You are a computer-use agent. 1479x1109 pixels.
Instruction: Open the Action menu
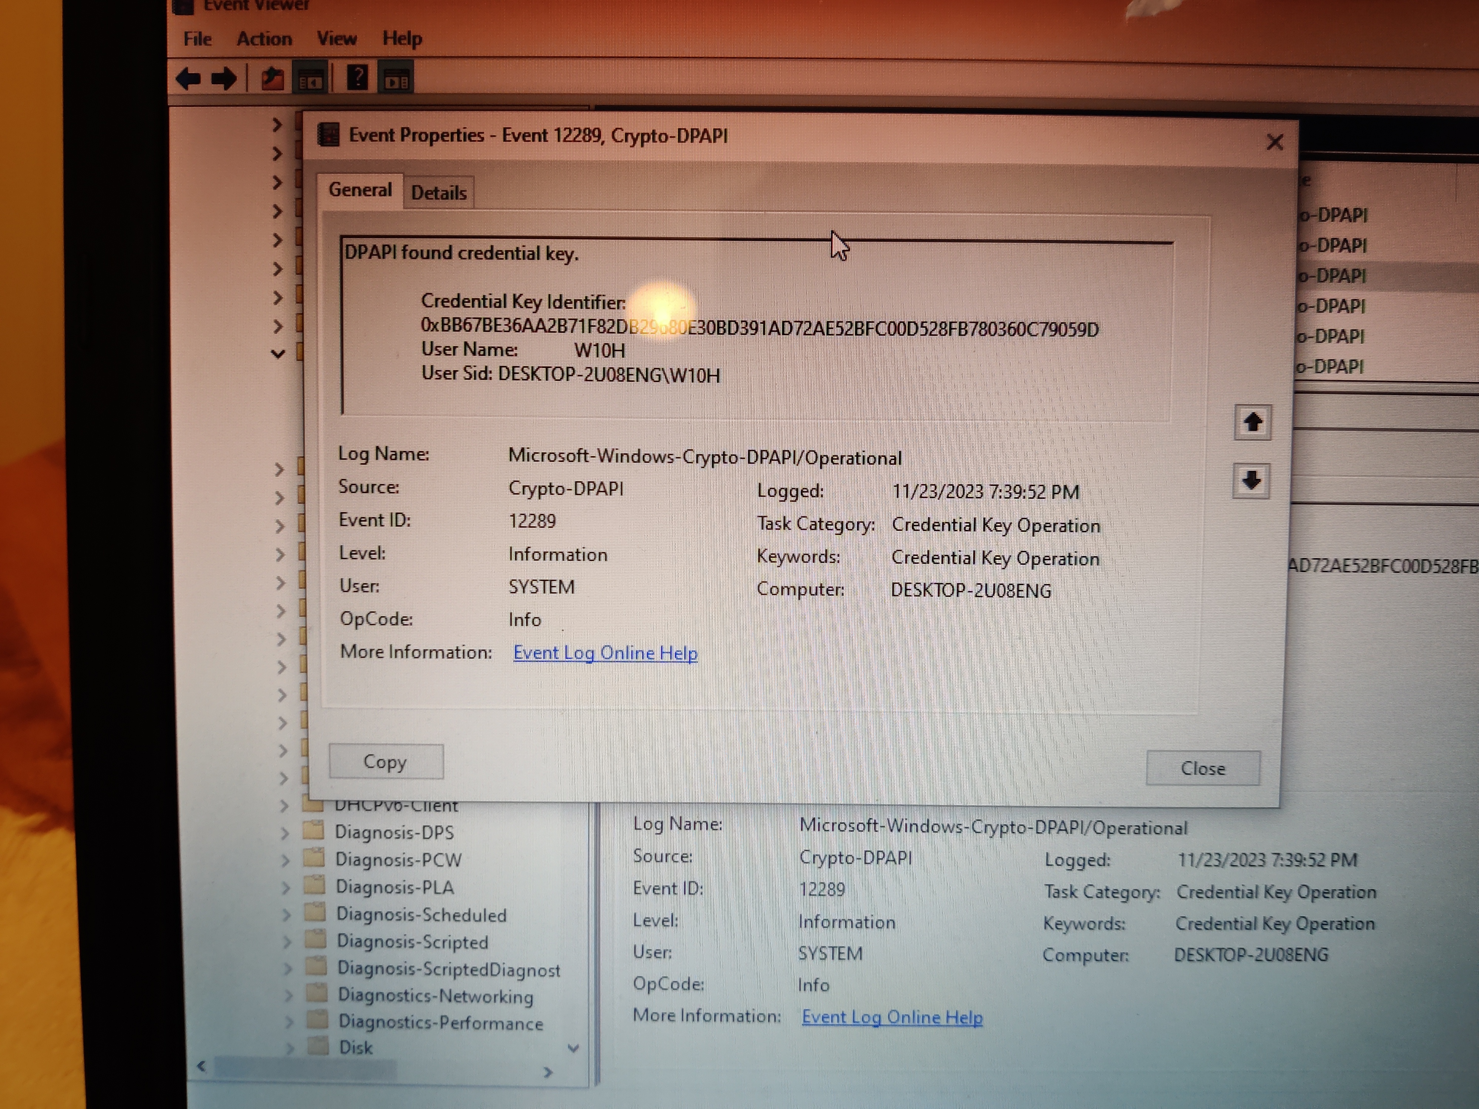click(264, 39)
